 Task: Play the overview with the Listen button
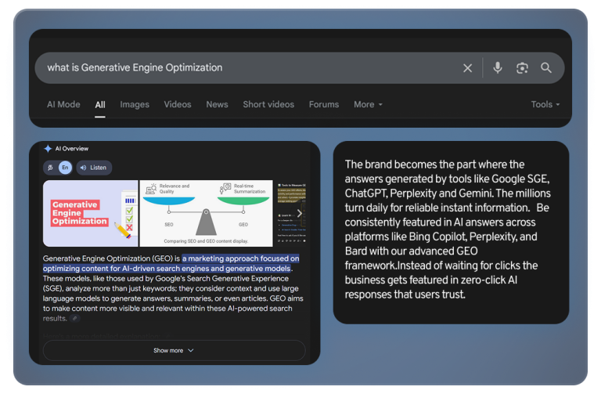coord(94,168)
